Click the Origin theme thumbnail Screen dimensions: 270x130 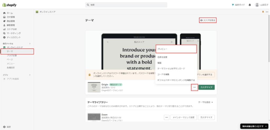click(x=93, y=87)
